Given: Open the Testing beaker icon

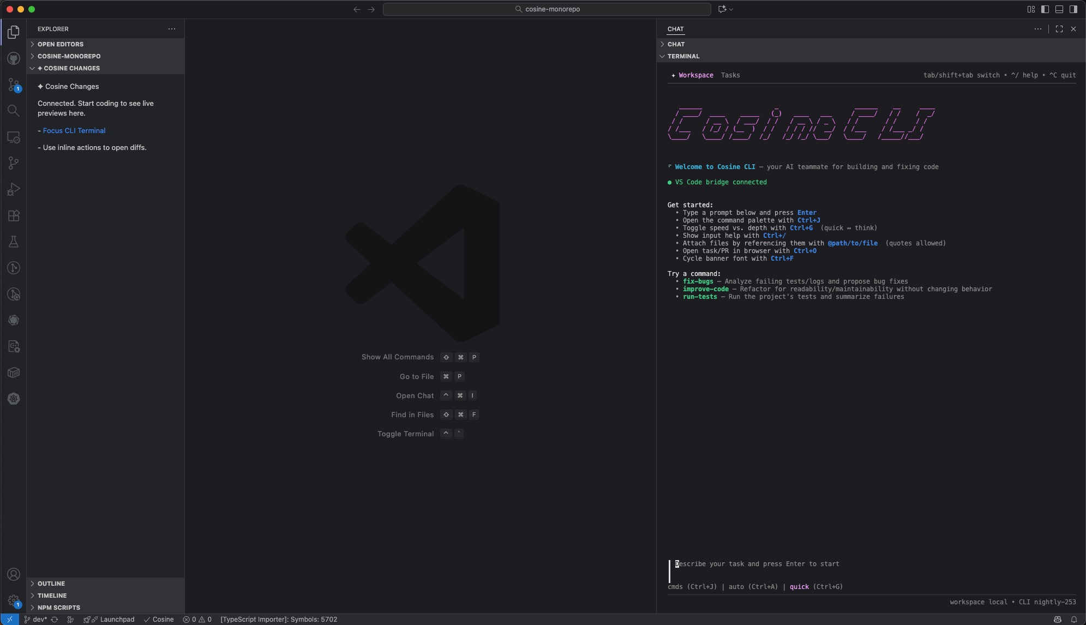Looking at the screenshot, I should pos(14,242).
